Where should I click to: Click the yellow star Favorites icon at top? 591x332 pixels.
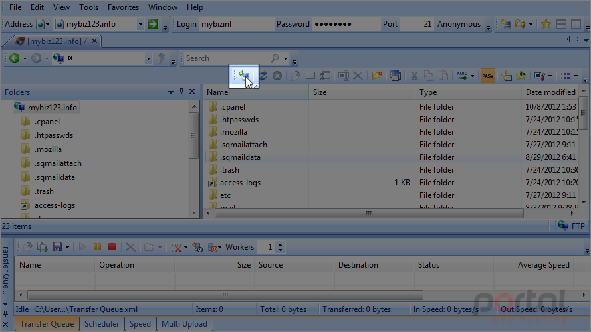coord(546,24)
